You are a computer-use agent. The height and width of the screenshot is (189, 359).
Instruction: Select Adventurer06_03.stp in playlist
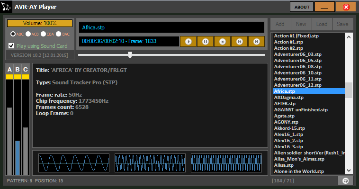309,54
